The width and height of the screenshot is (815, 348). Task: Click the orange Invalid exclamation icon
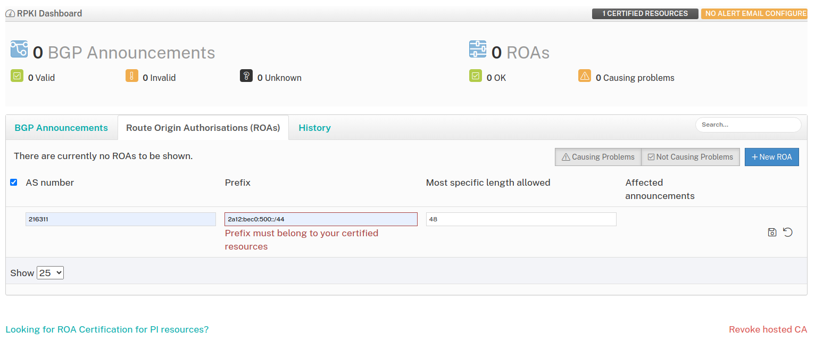point(132,76)
